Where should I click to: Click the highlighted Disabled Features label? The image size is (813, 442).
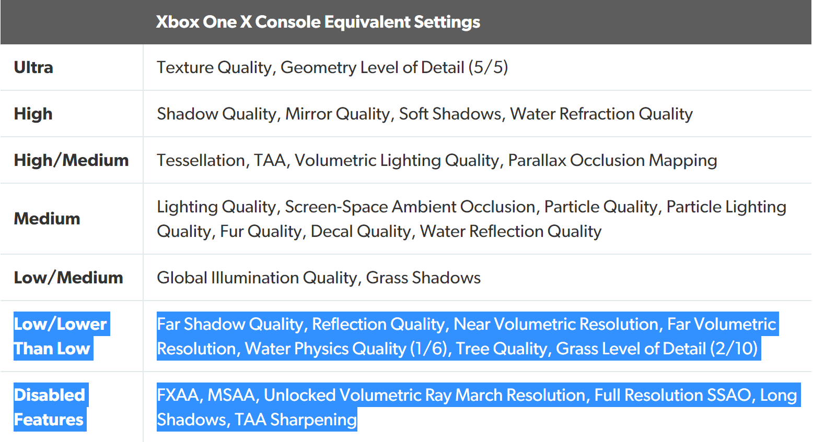point(50,407)
